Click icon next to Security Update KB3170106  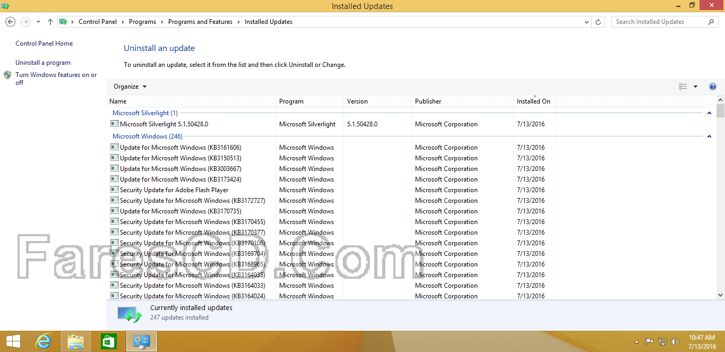[x=114, y=243]
